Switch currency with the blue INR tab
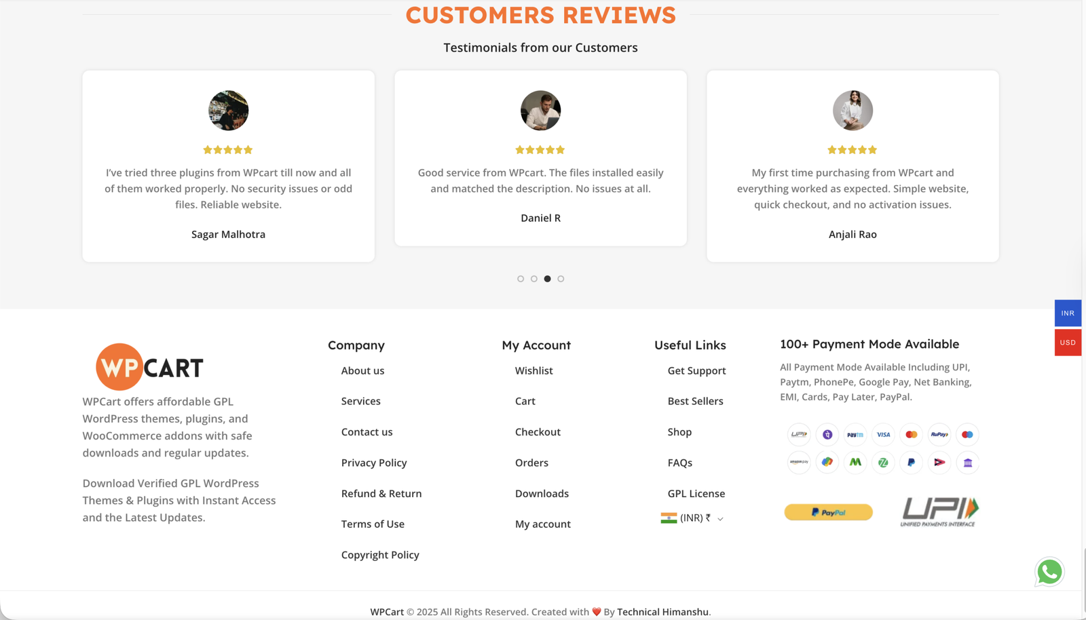1086x620 pixels. 1068,313
